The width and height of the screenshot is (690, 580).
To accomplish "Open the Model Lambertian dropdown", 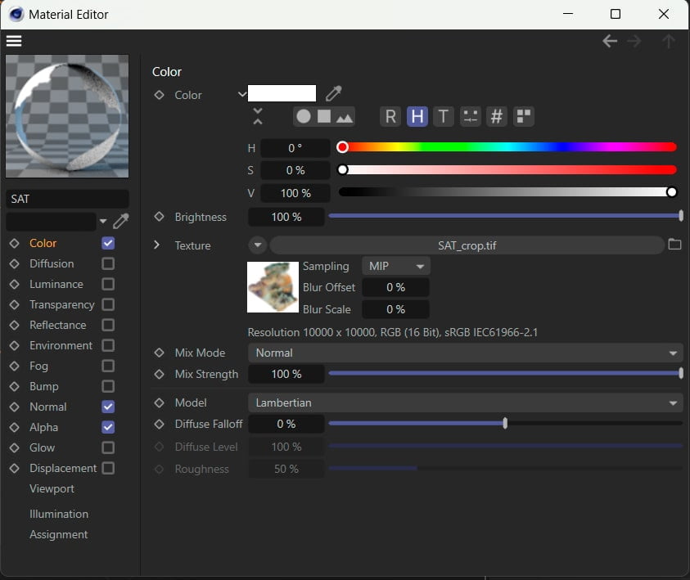I will click(465, 402).
